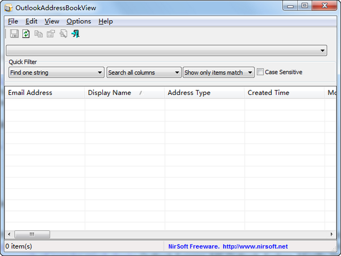
Task: Click the OutlookAddressBookView title bar icon
Action: 9,7
